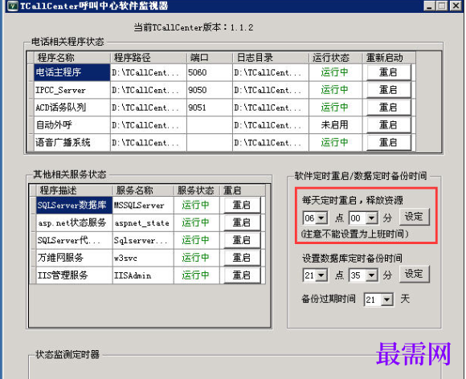
Task: Click the 电话主程序 program path cell
Action: (x=149, y=72)
